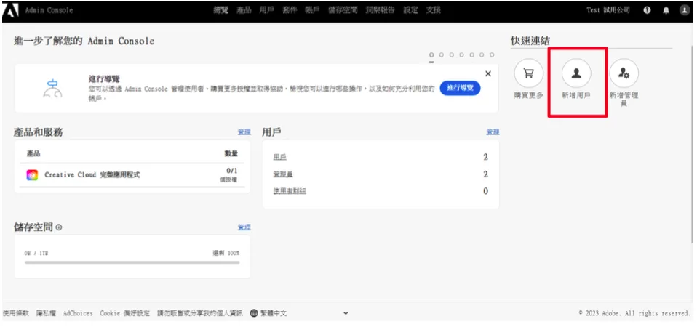Open the 設定 tab

click(411, 10)
